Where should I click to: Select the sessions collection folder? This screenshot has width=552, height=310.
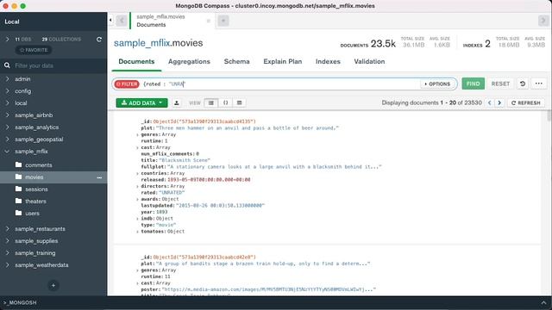pyautogui.click(x=19, y=189)
